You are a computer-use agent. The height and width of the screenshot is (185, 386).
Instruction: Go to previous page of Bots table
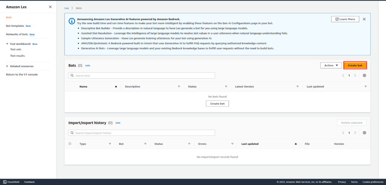tap(343, 76)
